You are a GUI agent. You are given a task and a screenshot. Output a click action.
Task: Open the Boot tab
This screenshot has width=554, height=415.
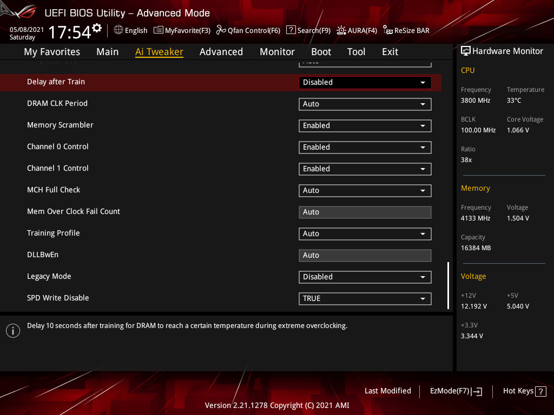(x=321, y=52)
